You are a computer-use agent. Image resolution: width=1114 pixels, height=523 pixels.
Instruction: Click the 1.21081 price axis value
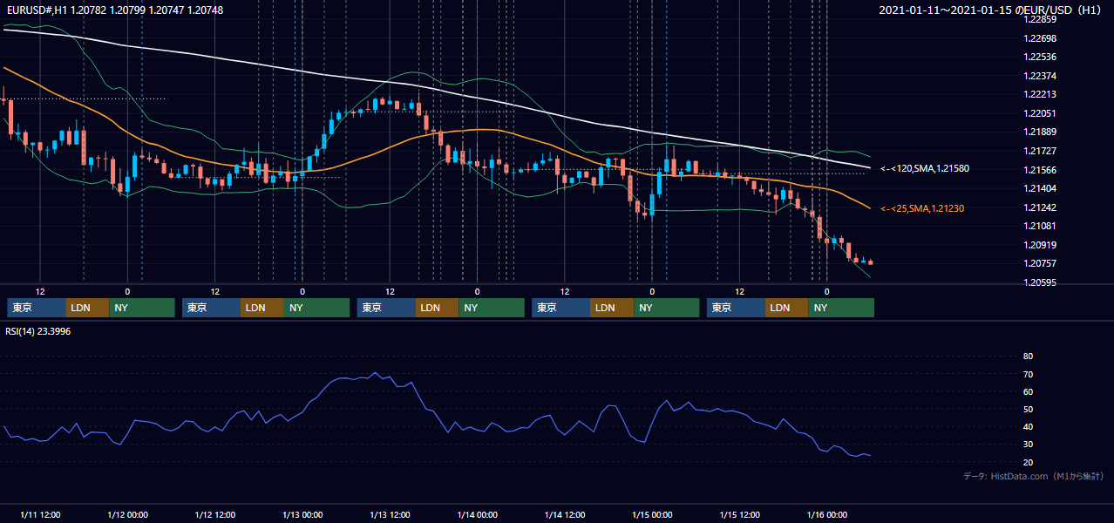click(x=1041, y=226)
